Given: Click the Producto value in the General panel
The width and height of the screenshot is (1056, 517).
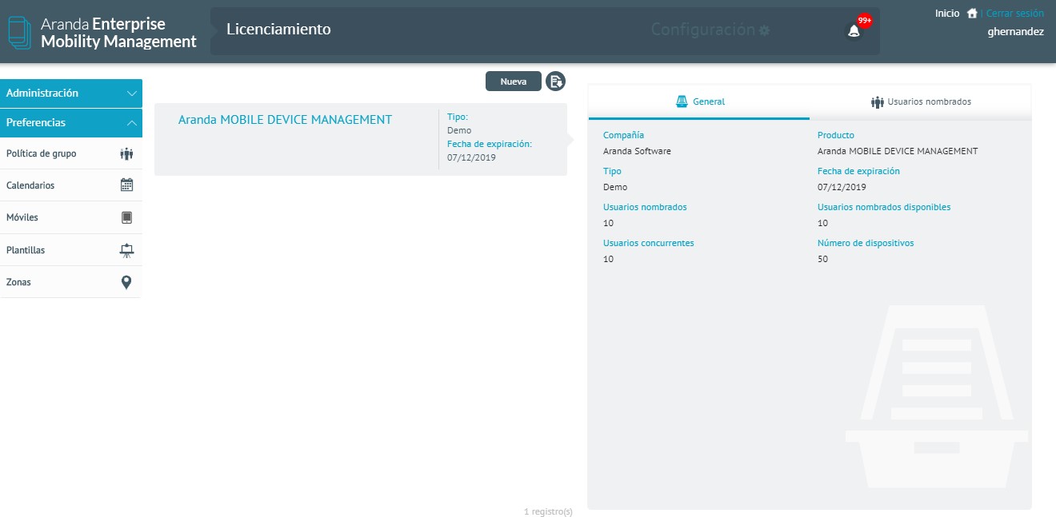Looking at the screenshot, I should pyautogui.click(x=898, y=151).
